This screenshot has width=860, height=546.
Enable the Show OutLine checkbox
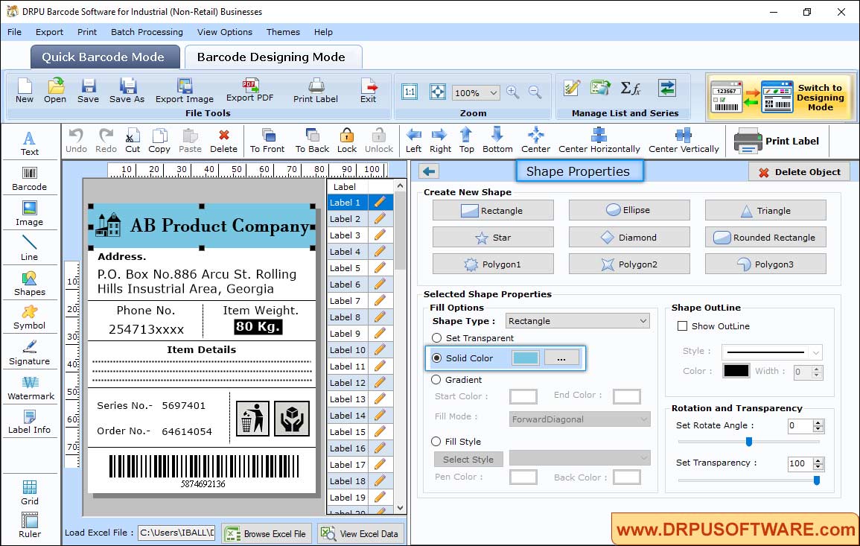pyautogui.click(x=682, y=326)
